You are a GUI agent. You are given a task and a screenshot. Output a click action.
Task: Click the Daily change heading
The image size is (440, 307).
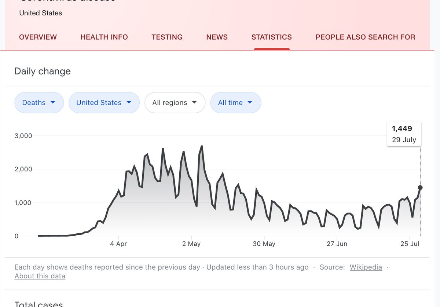point(43,71)
